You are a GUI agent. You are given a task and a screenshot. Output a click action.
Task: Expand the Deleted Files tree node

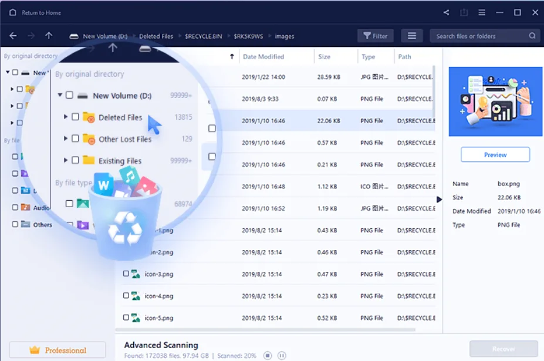pyautogui.click(x=66, y=117)
